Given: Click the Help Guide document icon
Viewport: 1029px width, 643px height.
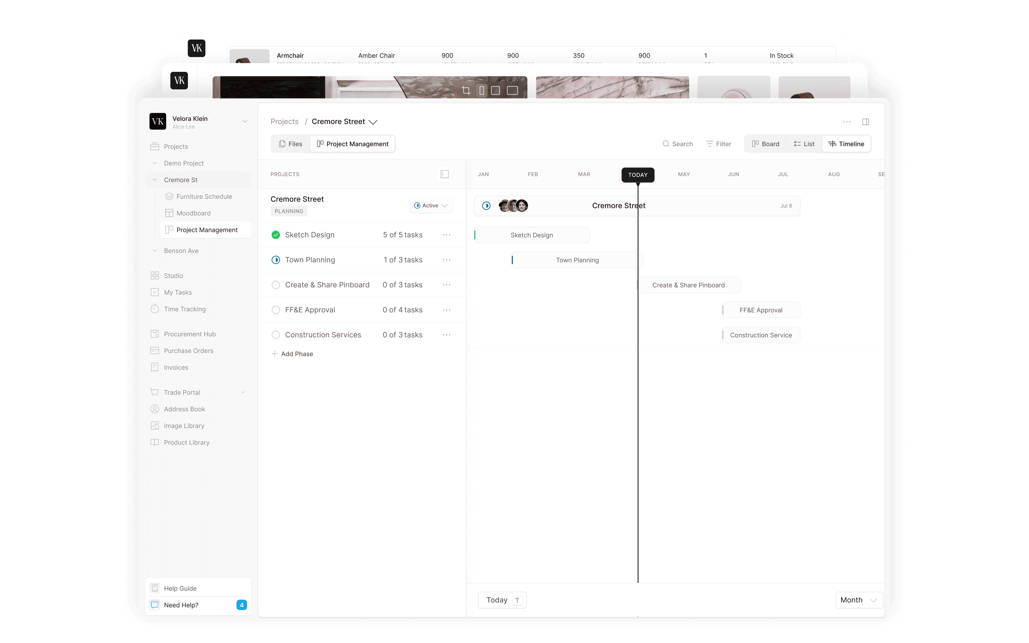Looking at the screenshot, I should (x=154, y=588).
